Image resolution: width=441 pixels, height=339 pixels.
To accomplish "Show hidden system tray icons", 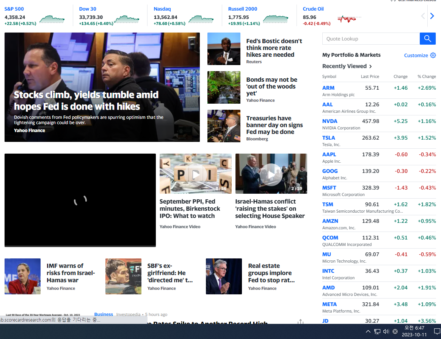I will click(368, 331).
